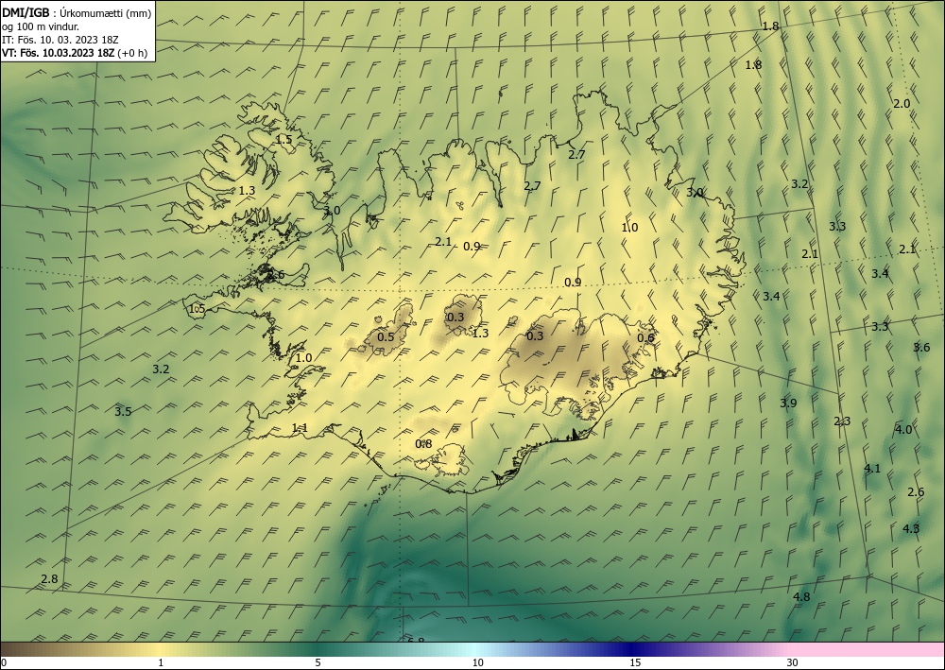945x670 pixels.
Task: Click the 1.3 value in the Westfjords
Action: (x=247, y=190)
